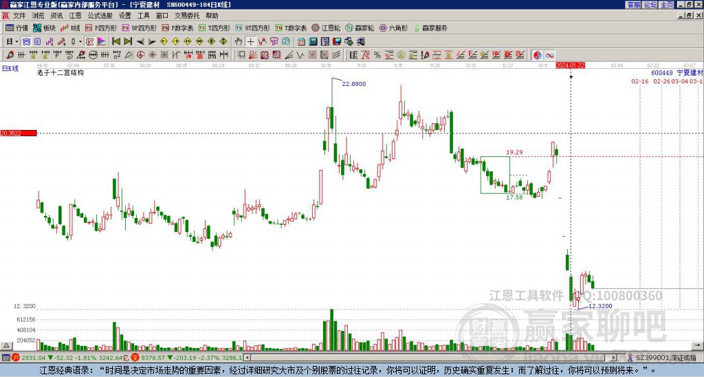Click the 主页 homepage button
Screen dimensions: 704x377
(x=667, y=5)
